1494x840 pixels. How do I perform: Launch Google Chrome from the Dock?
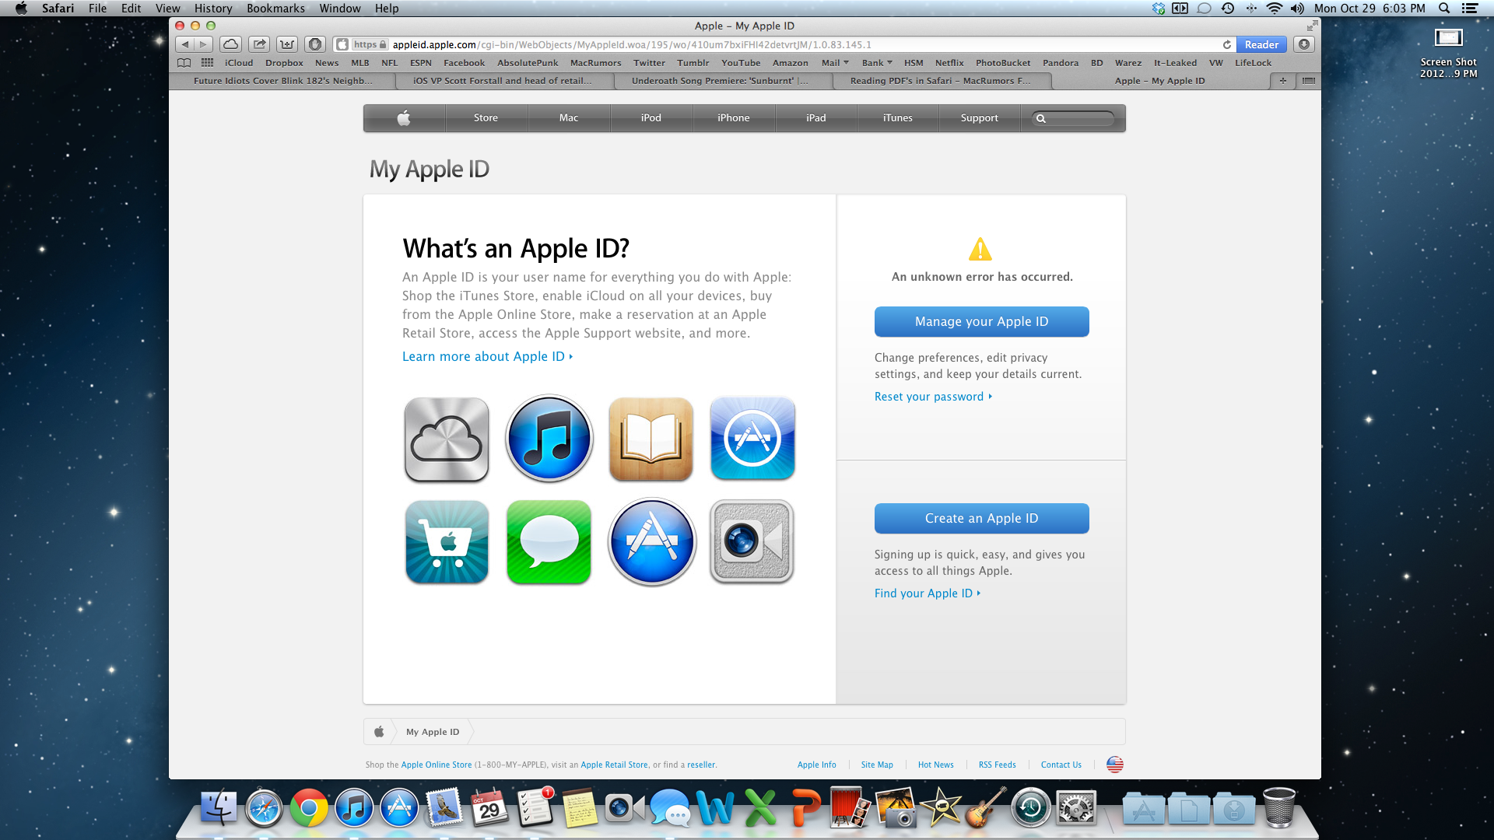[309, 808]
